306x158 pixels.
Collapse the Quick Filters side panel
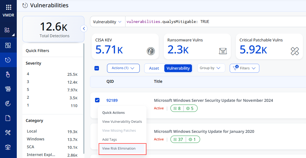pos(84,29)
